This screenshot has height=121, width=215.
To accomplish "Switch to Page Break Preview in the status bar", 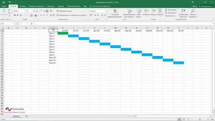I will (189, 119).
